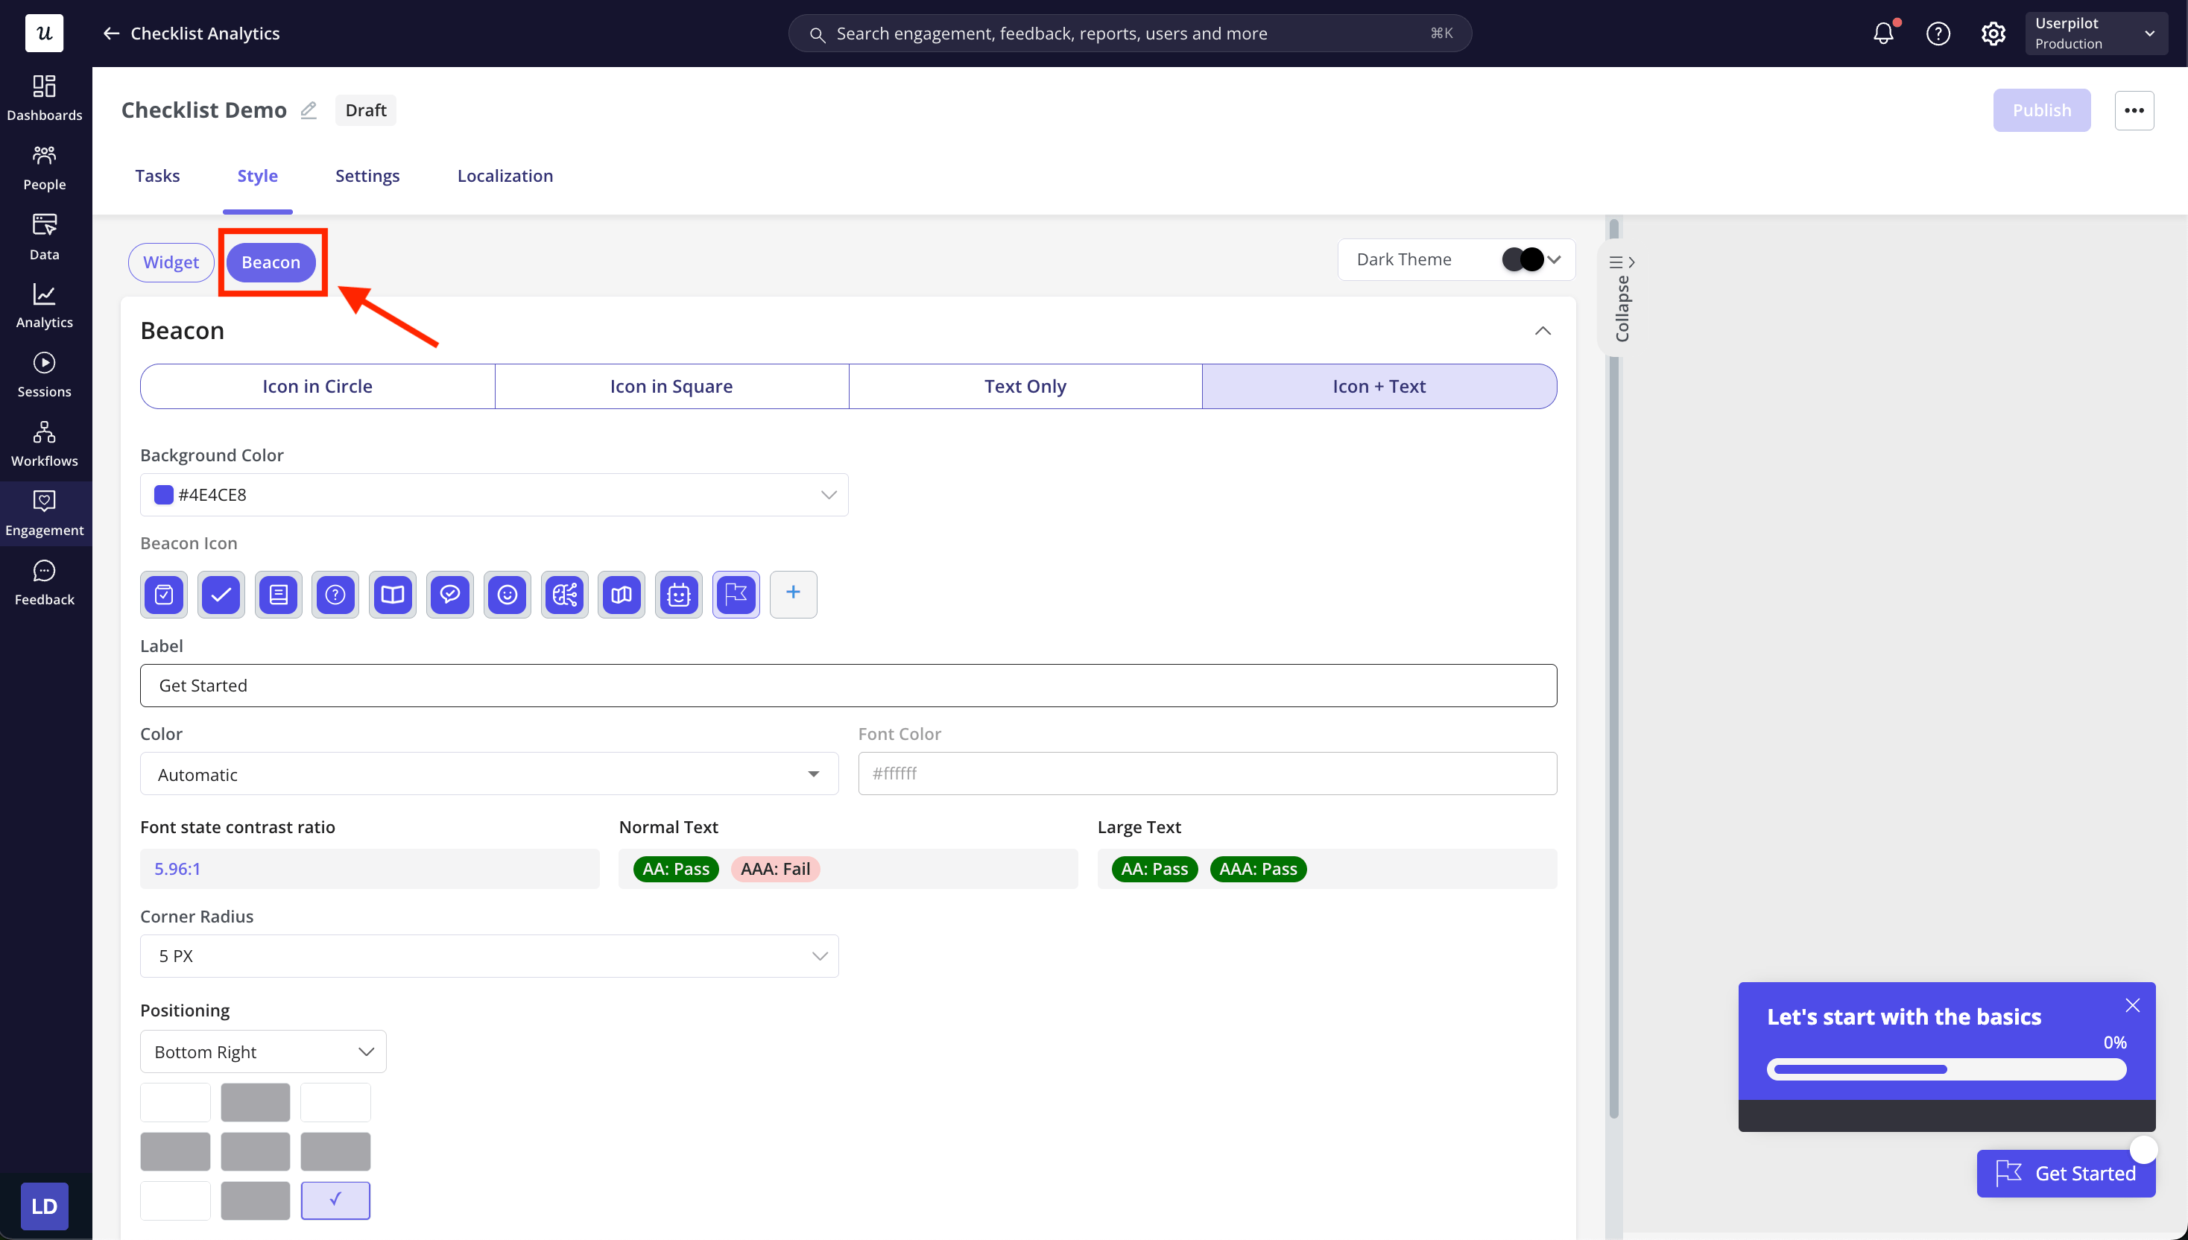Choose the open book beacon icon
The height and width of the screenshot is (1240, 2188).
[393, 595]
